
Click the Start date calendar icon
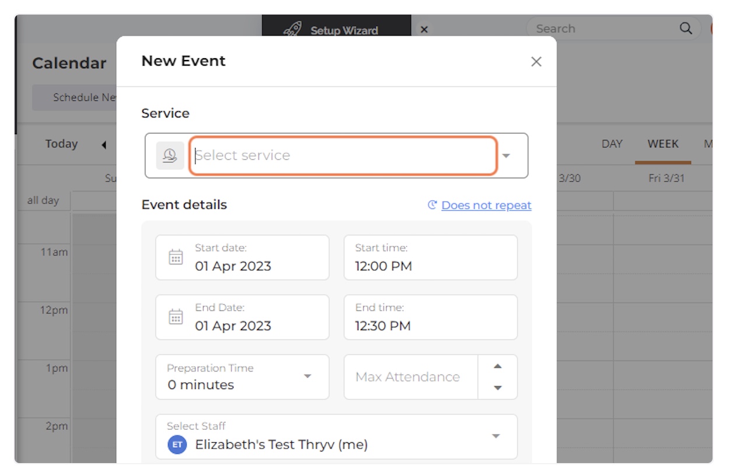[176, 257]
